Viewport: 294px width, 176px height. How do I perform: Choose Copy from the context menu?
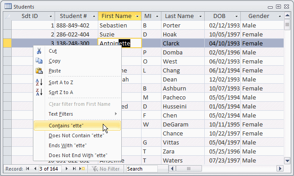point(77,61)
